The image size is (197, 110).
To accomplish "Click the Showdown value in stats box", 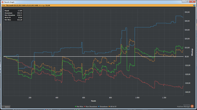I will coord(20,13).
